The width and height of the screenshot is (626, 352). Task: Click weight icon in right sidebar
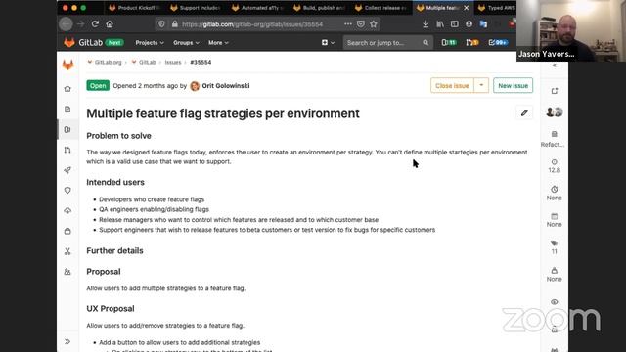coord(555,270)
